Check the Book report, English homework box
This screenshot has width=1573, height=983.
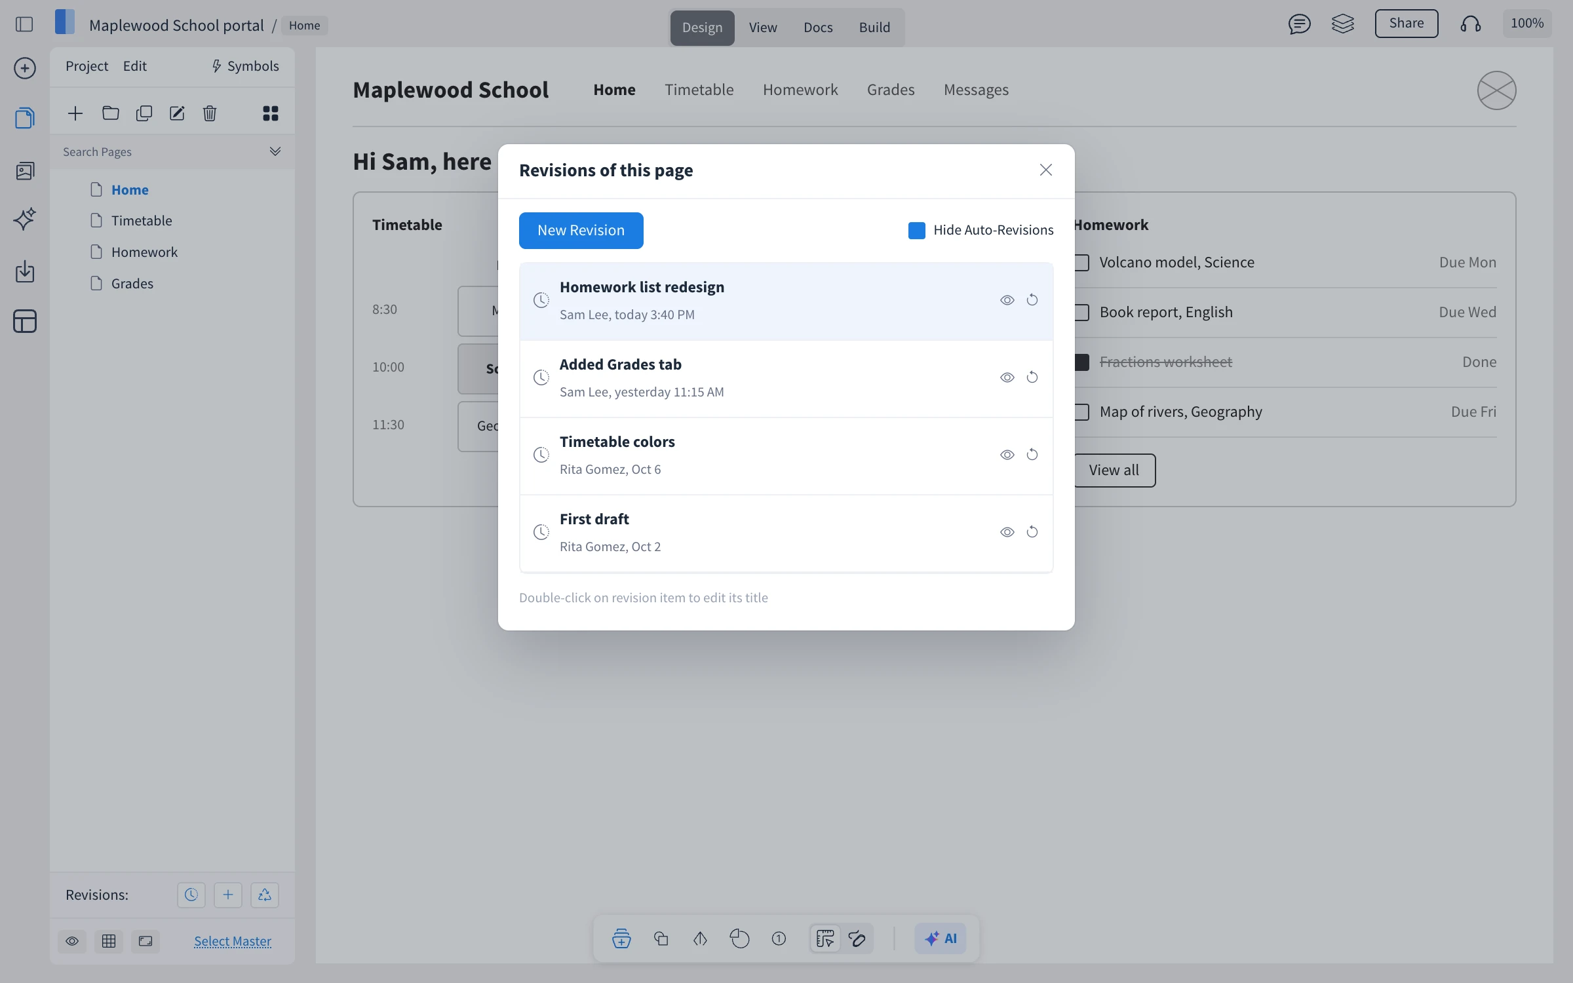[x=1081, y=313]
